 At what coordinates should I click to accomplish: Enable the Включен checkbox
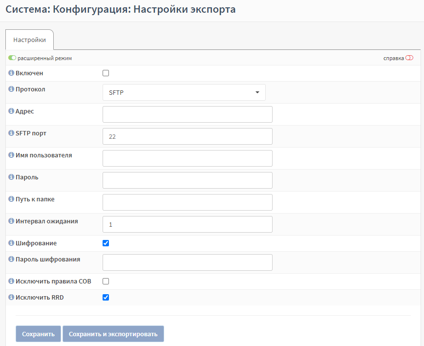pyautogui.click(x=106, y=73)
